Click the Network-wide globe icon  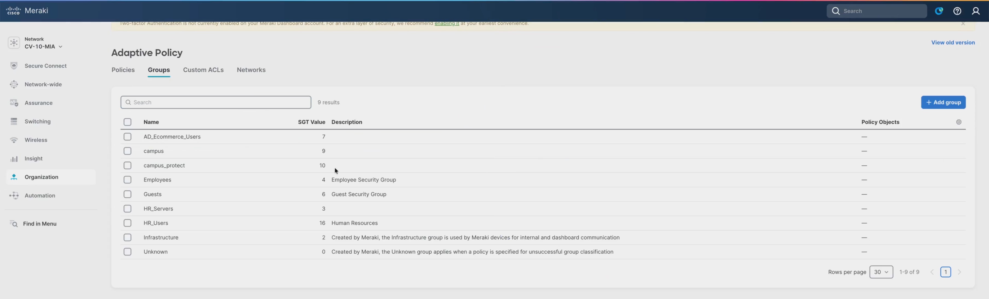(14, 84)
